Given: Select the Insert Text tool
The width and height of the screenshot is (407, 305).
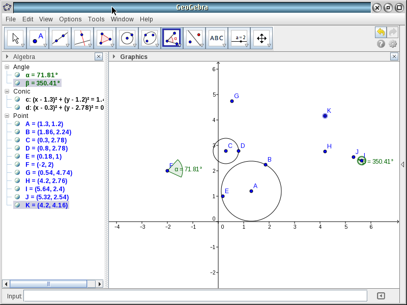Looking at the screenshot, I should coord(216,38).
